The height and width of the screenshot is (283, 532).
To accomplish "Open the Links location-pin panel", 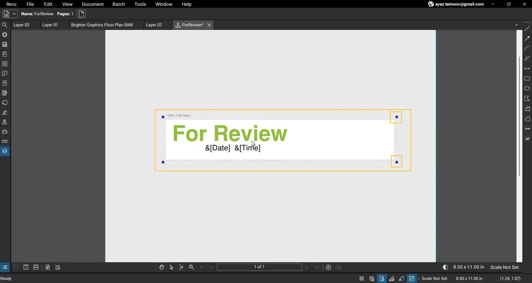I will (x=5, y=122).
